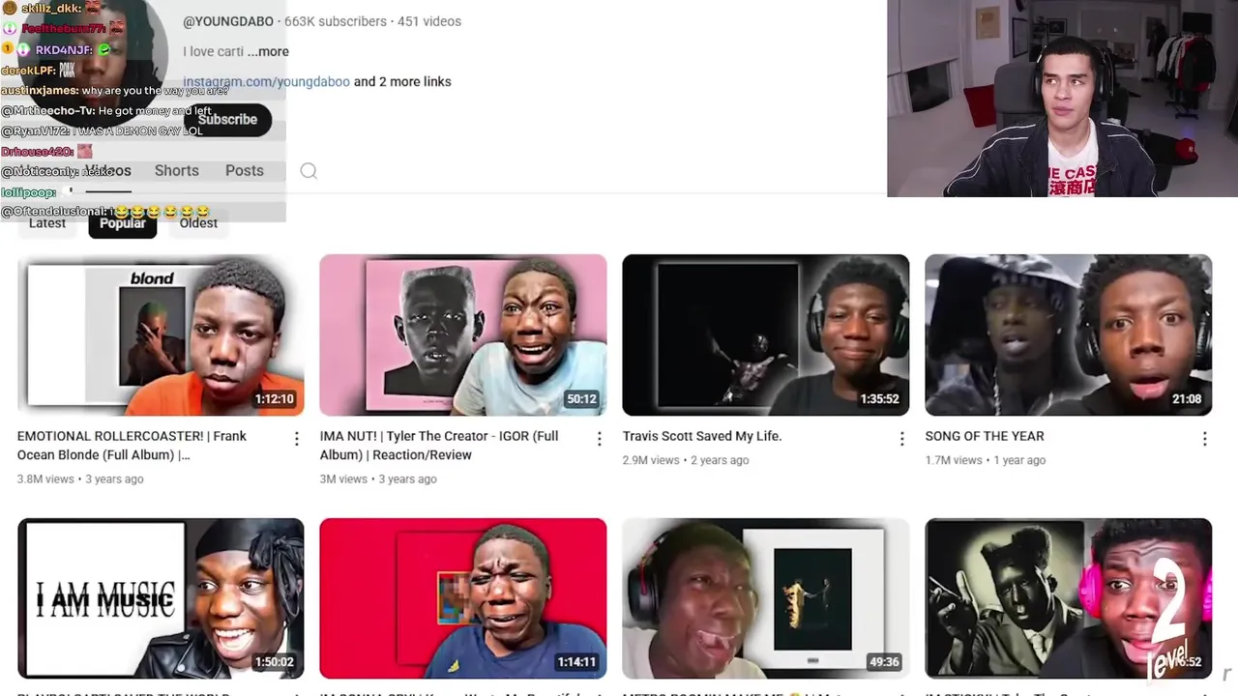Switch to the Shorts tab
1238x696 pixels.
pos(177,170)
